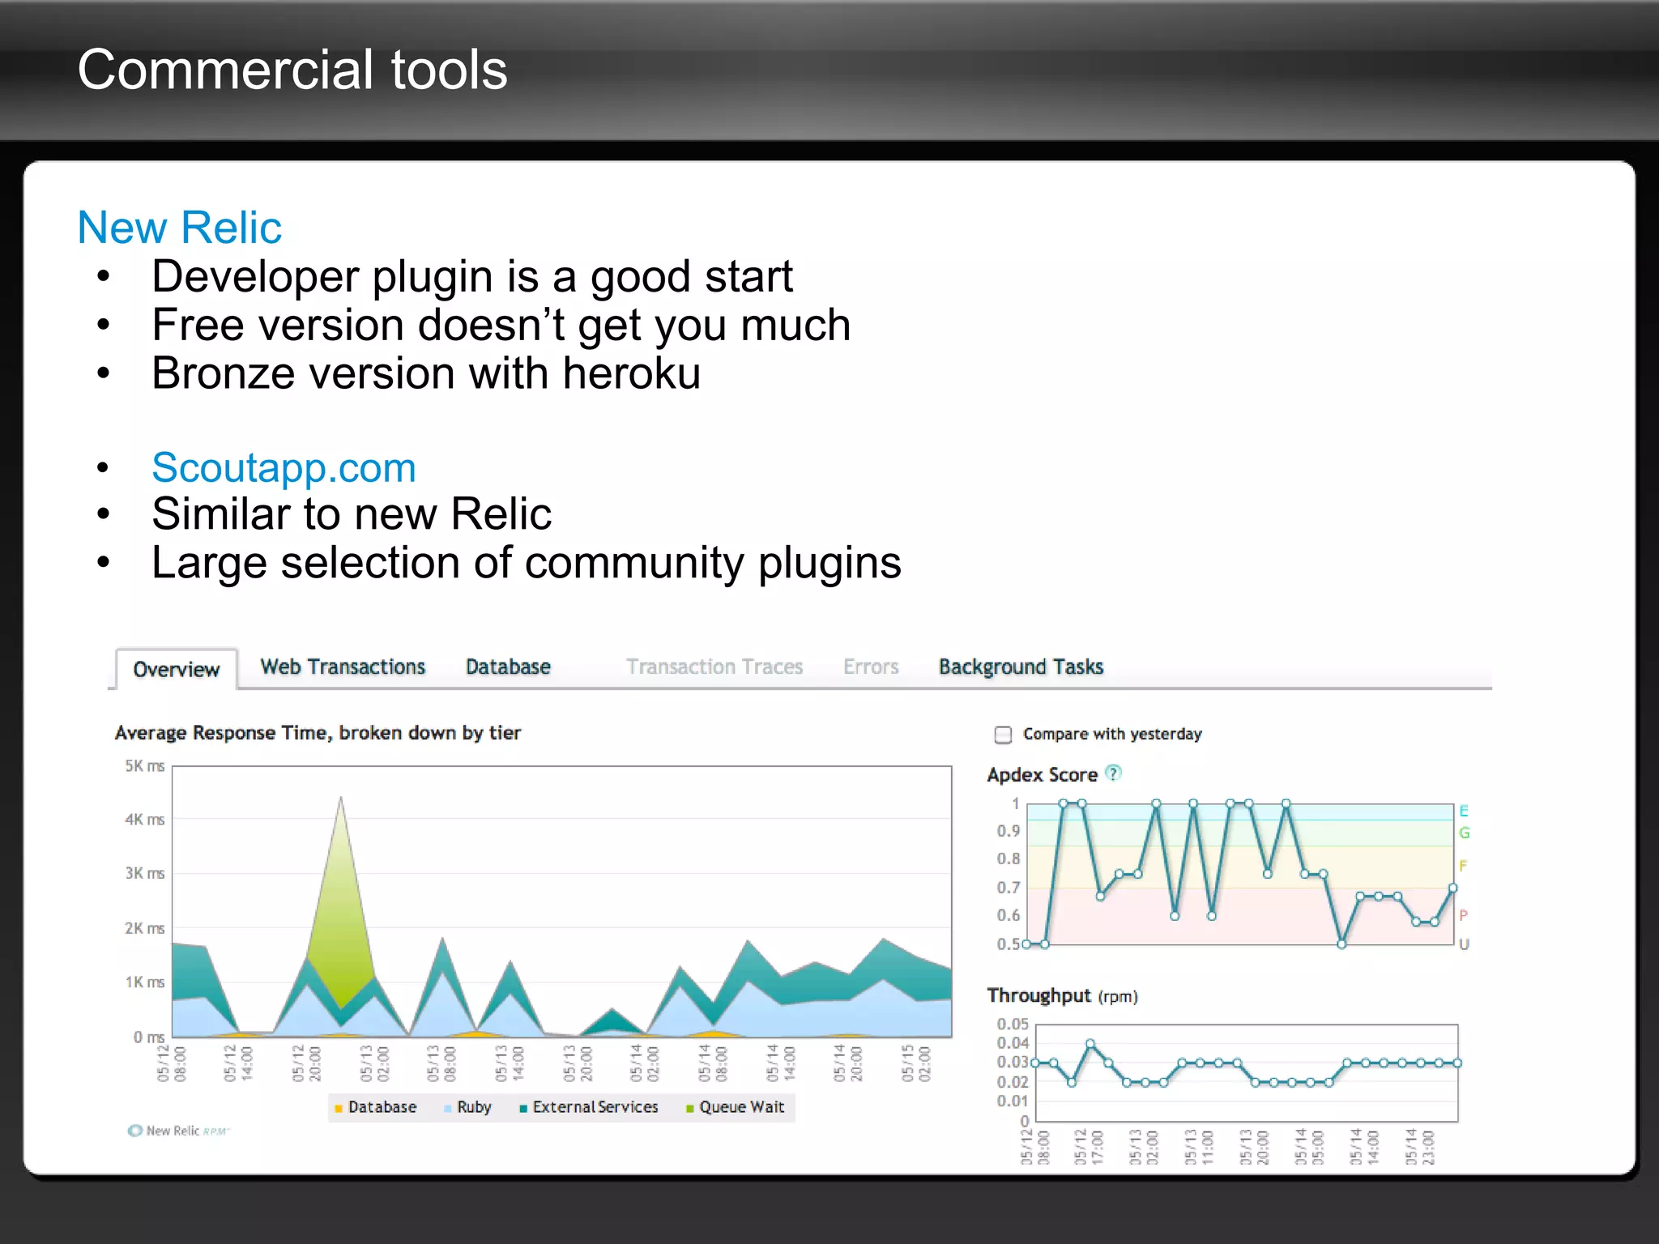Click the Queue Wait legend label

click(742, 1106)
